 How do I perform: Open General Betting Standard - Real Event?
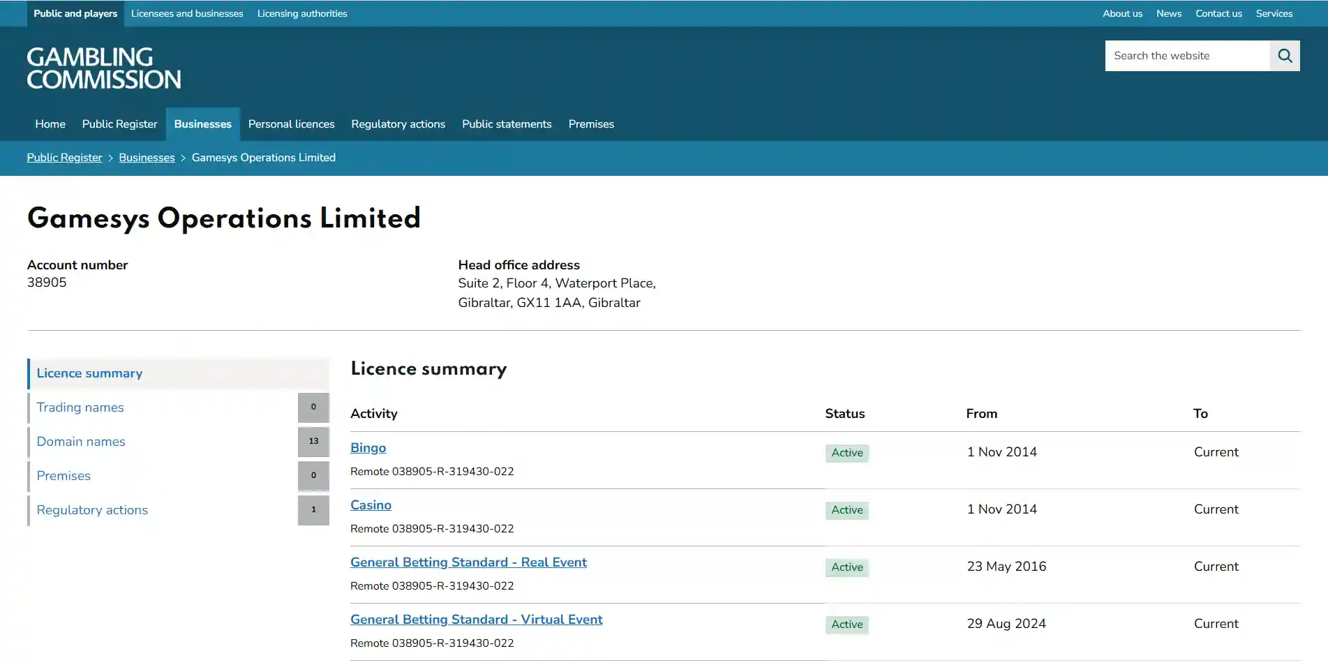[468, 562]
